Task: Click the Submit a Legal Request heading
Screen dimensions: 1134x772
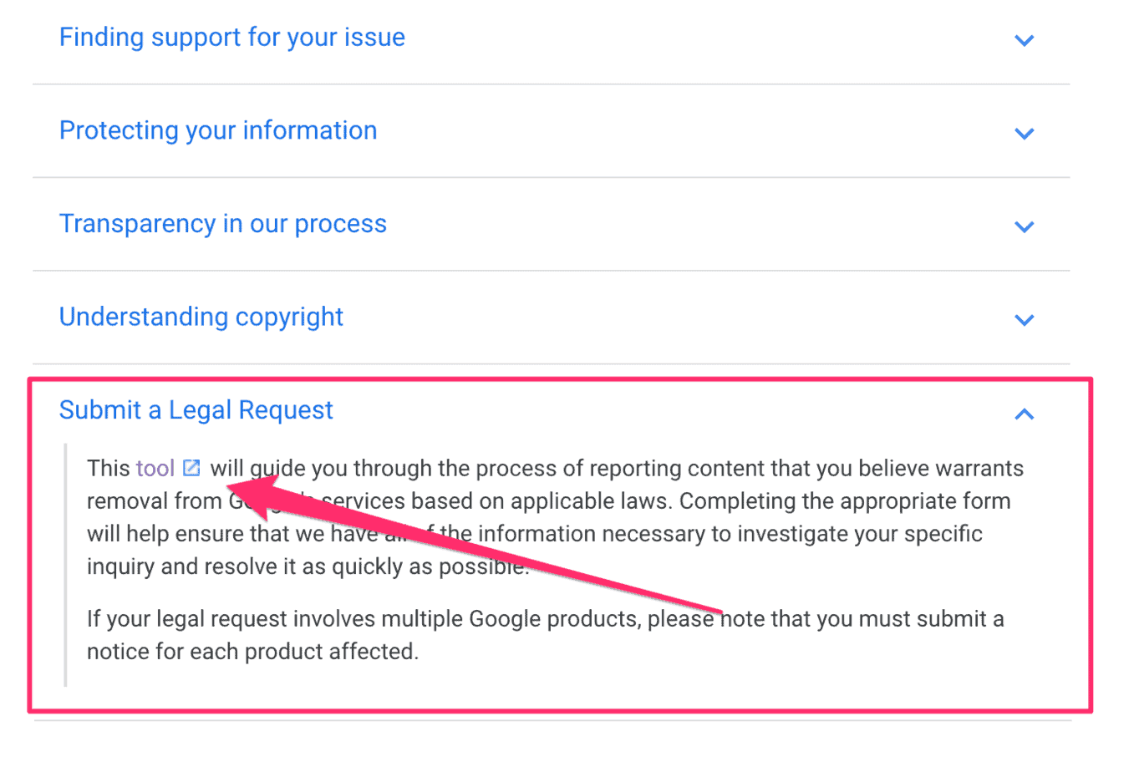Action: pyautogui.click(x=196, y=409)
